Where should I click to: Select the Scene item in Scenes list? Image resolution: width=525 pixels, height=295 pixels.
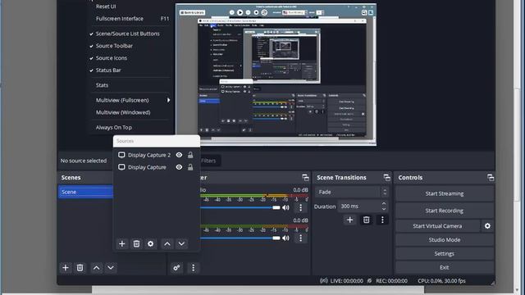point(85,192)
